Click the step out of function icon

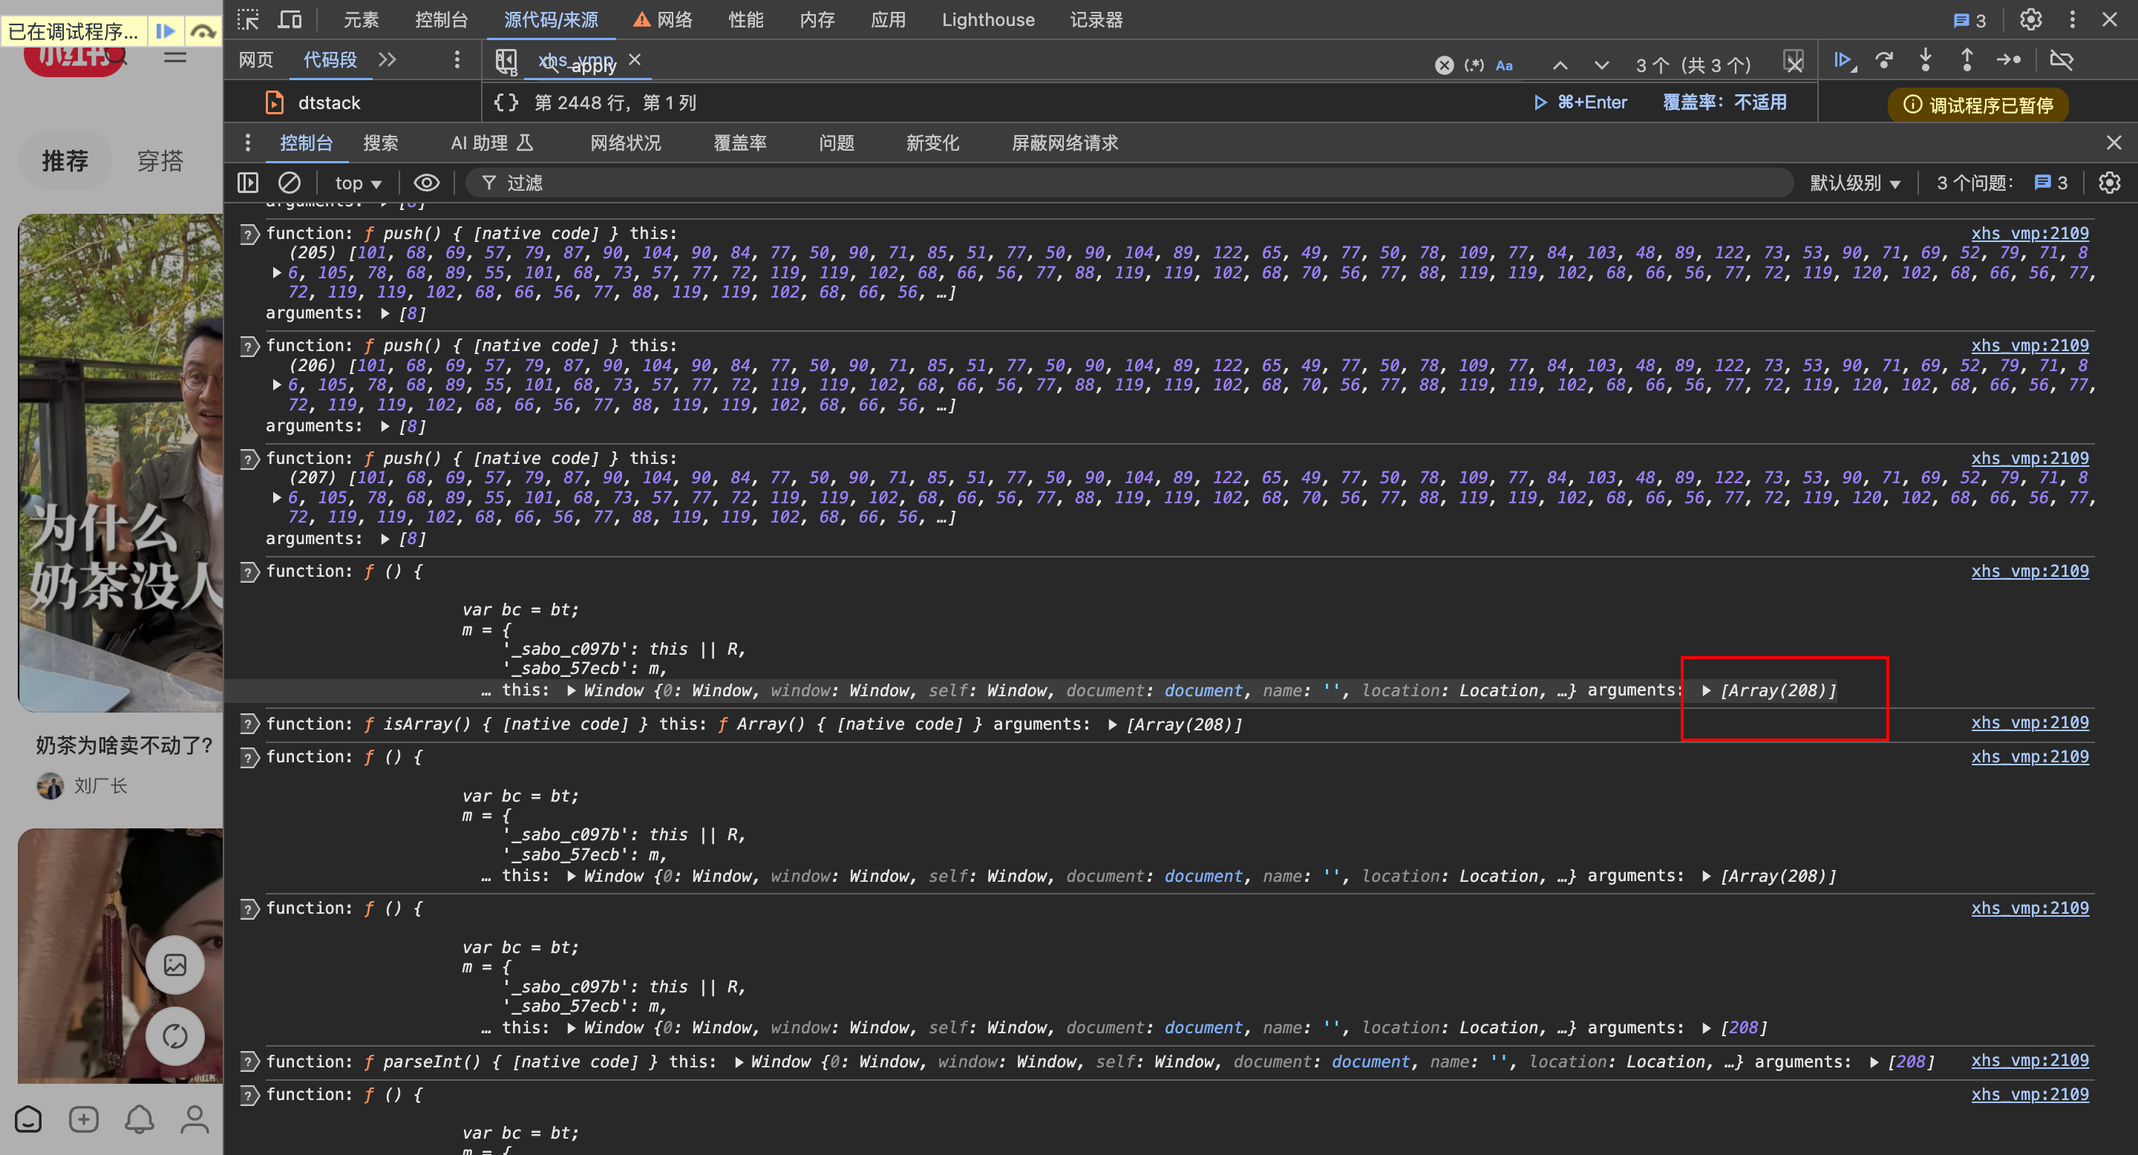click(1967, 59)
